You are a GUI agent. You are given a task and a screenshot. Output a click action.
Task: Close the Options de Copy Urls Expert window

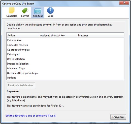coord(124,3)
